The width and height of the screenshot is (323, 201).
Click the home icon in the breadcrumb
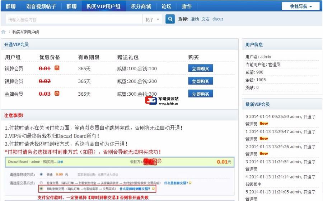coord(4,32)
